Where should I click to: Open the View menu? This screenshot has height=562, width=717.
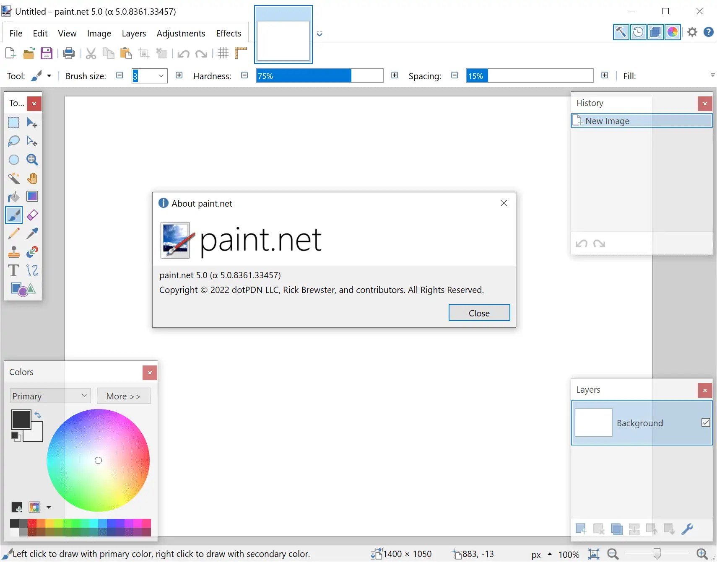point(67,33)
